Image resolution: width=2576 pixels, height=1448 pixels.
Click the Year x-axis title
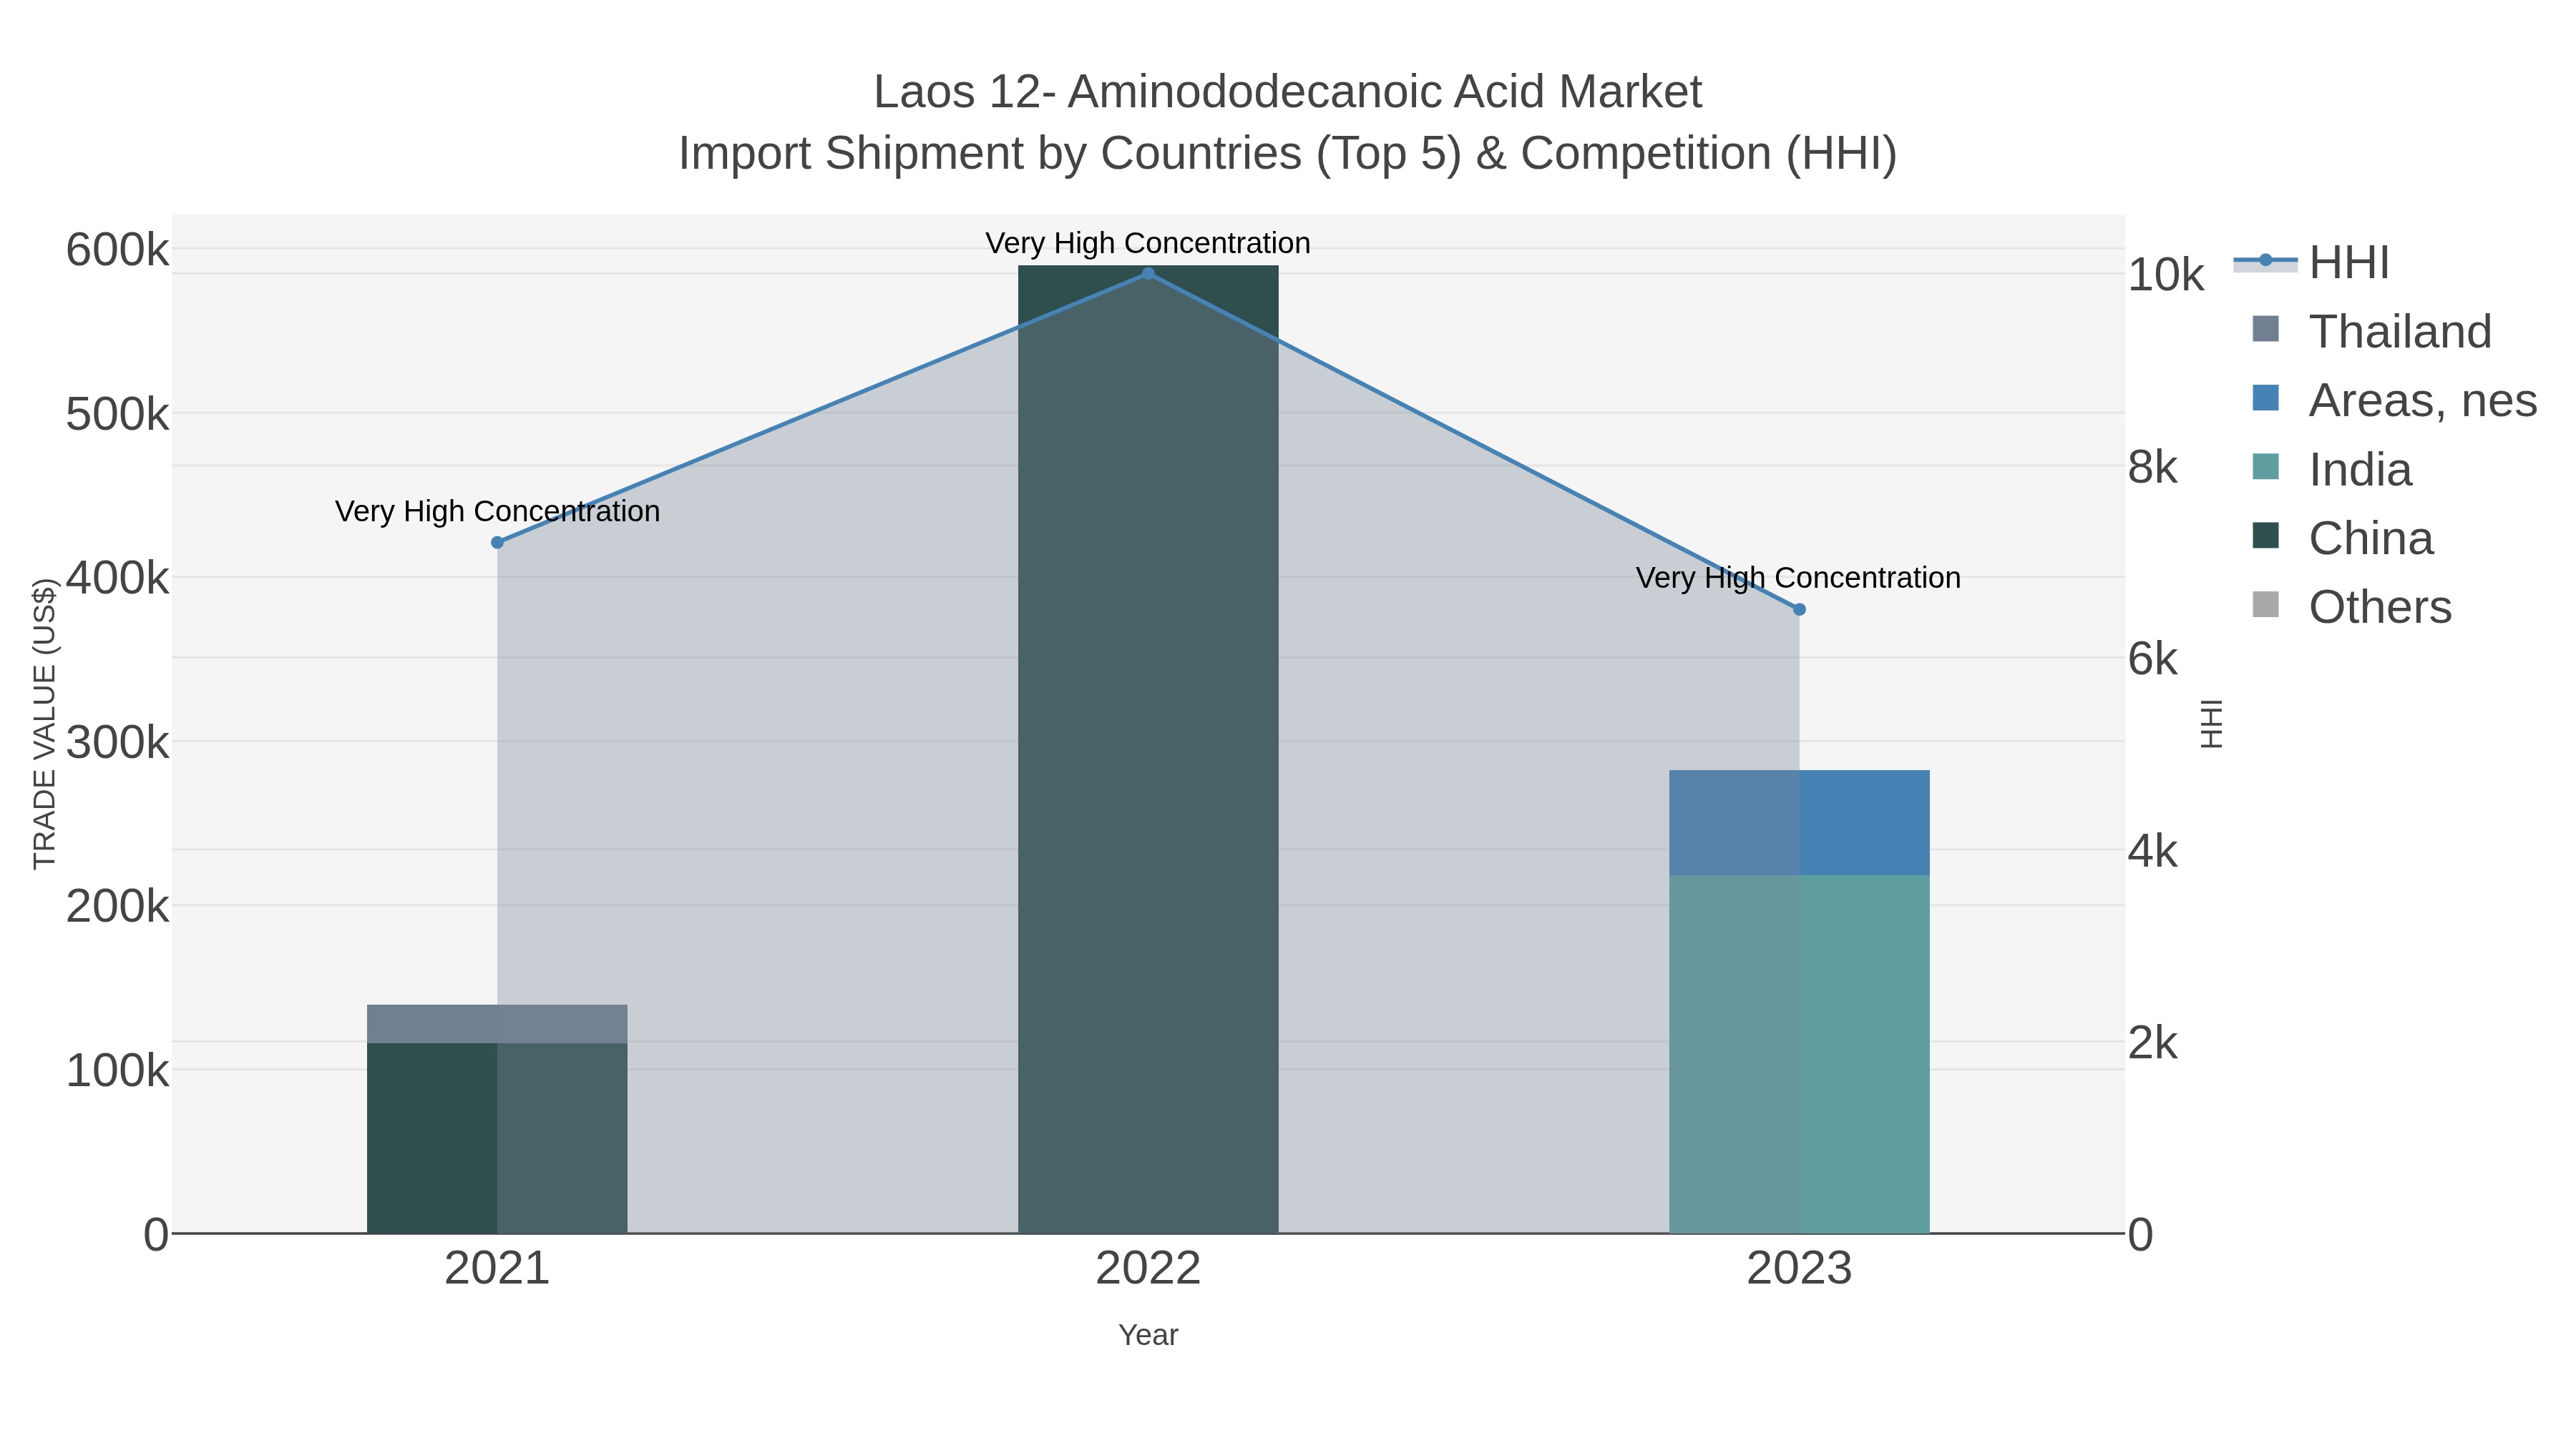click(1148, 1335)
